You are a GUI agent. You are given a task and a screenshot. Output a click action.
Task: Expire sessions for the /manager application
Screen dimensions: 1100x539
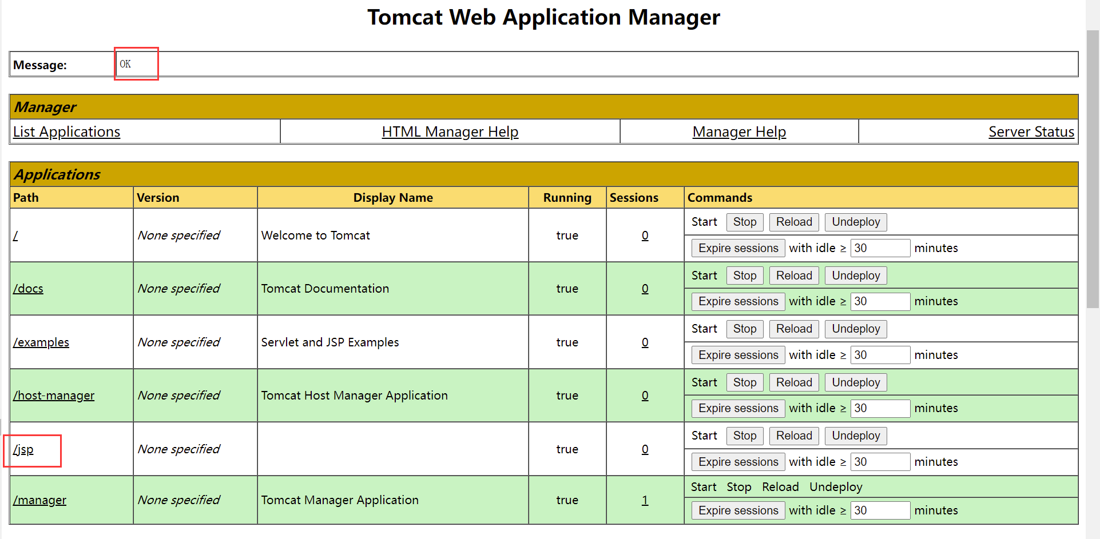coord(738,510)
